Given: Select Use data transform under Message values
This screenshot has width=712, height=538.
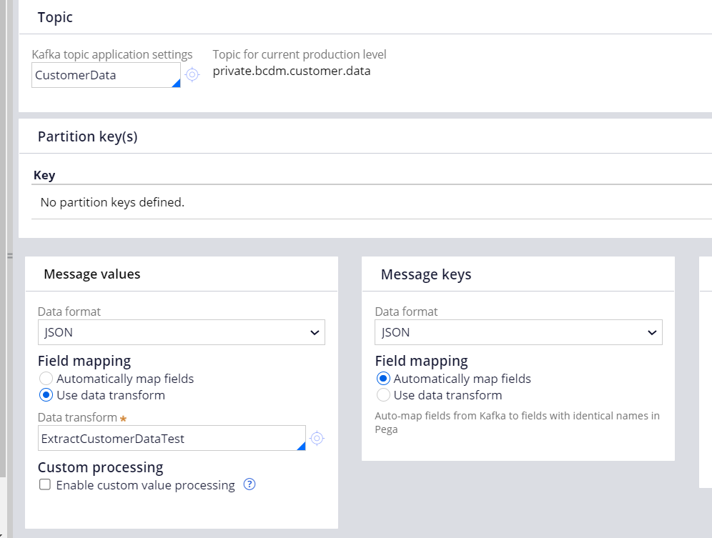Looking at the screenshot, I should pos(46,394).
